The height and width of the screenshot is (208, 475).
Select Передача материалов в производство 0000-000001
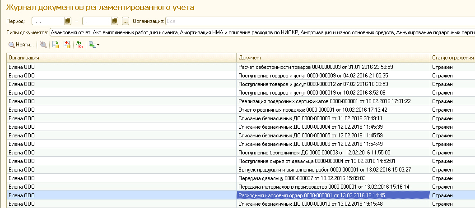click(x=333, y=186)
